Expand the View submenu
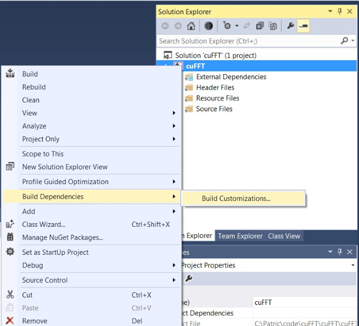359x326 pixels. pyautogui.click(x=92, y=113)
